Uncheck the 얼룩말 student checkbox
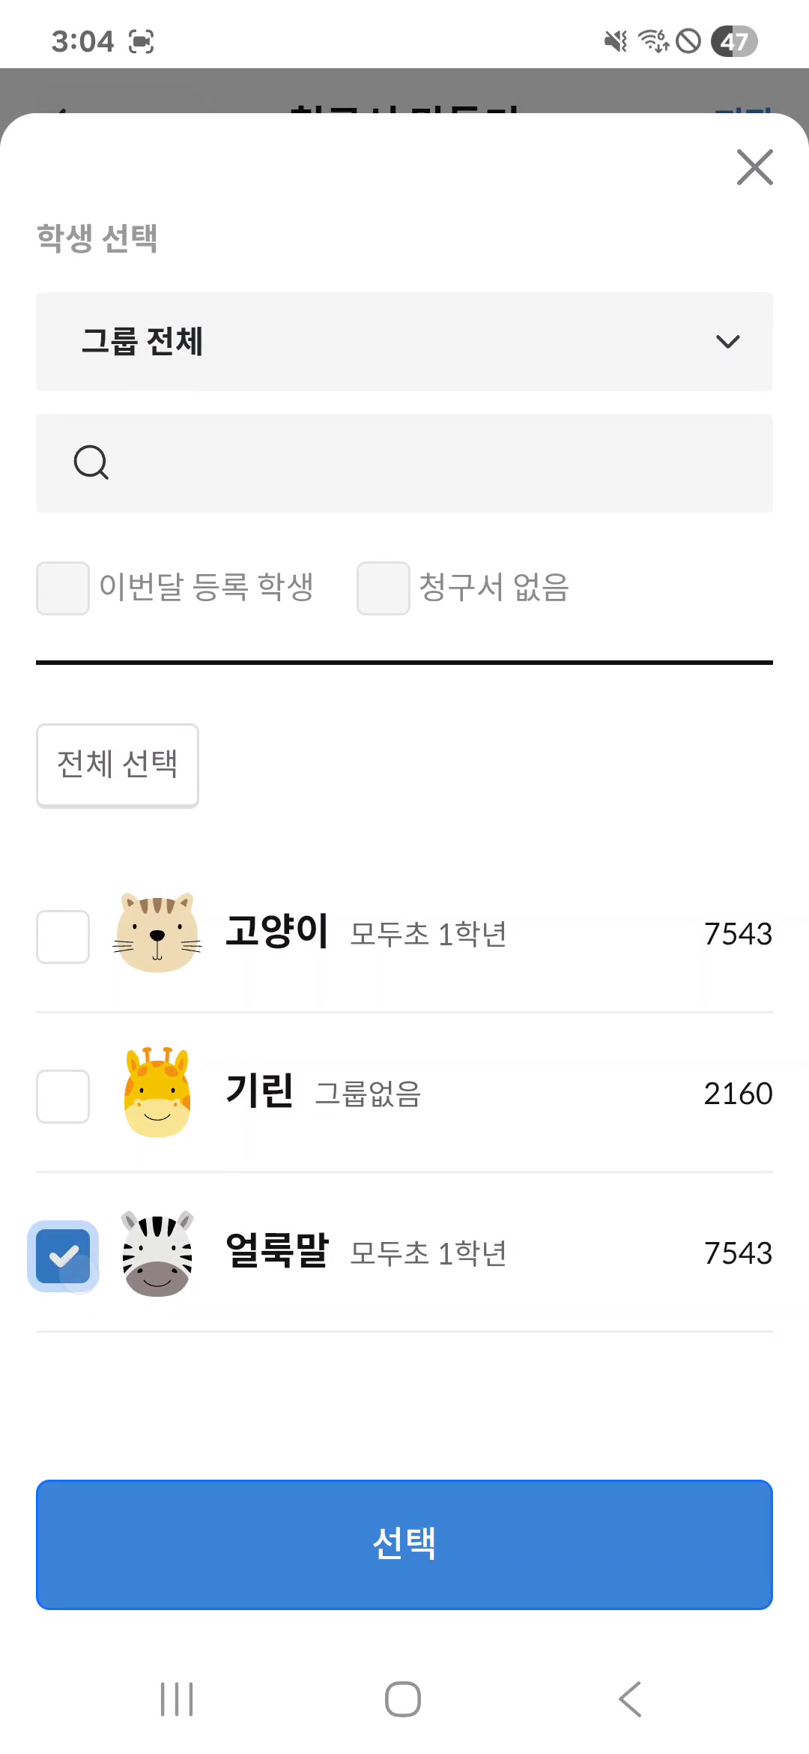 [63, 1256]
